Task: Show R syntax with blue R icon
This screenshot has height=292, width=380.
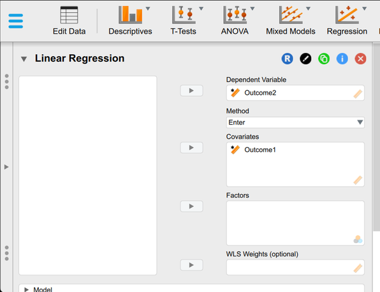Action: coord(287,59)
